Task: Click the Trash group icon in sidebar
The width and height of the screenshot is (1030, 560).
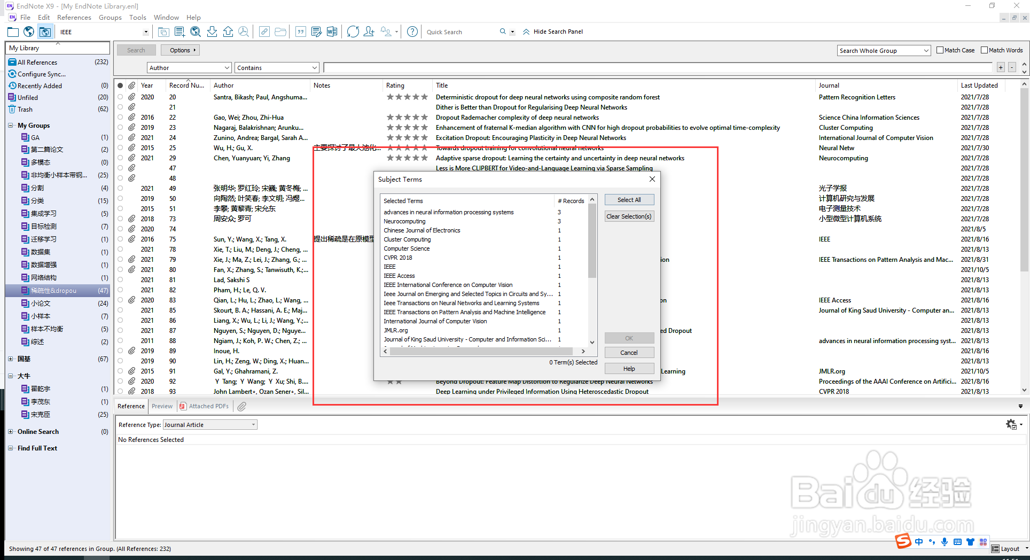Action: [12, 109]
